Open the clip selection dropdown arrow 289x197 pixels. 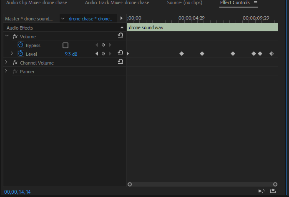pos(63,19)
